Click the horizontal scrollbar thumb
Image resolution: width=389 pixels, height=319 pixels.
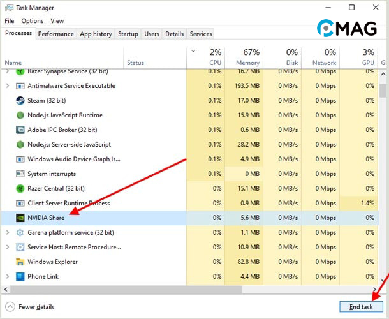click(126, 289)
